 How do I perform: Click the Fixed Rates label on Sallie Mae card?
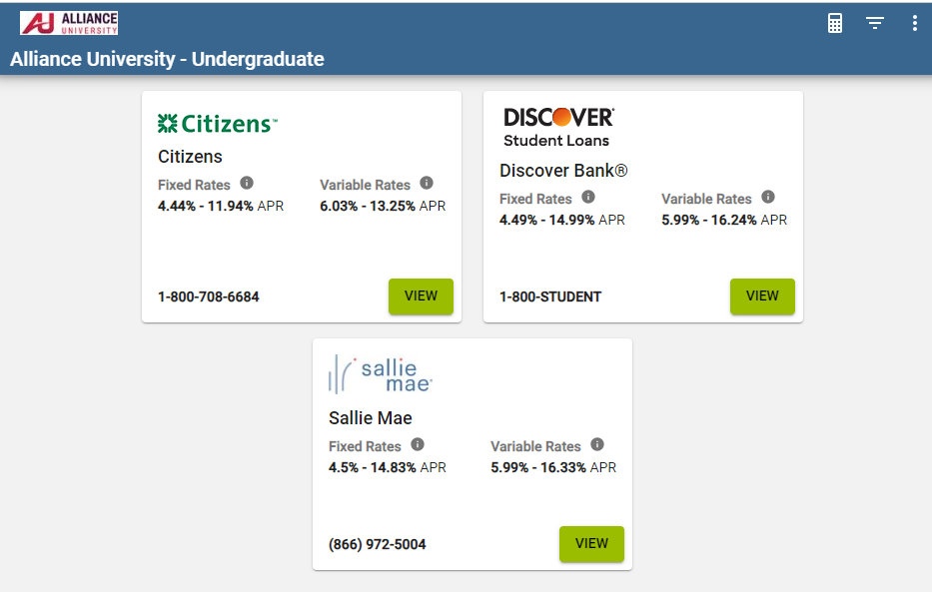click(365, 446)
